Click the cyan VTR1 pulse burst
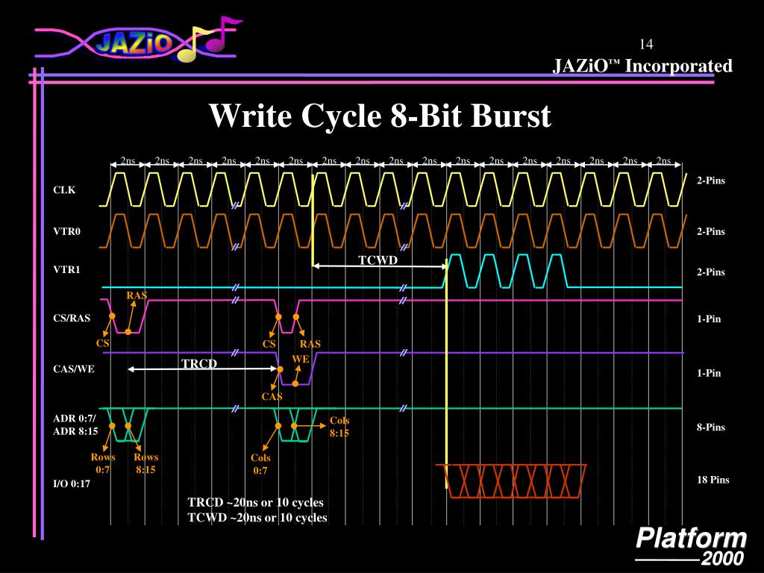 507,271
